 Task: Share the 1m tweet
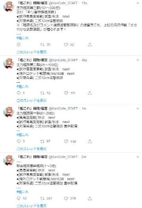(90, 141)
